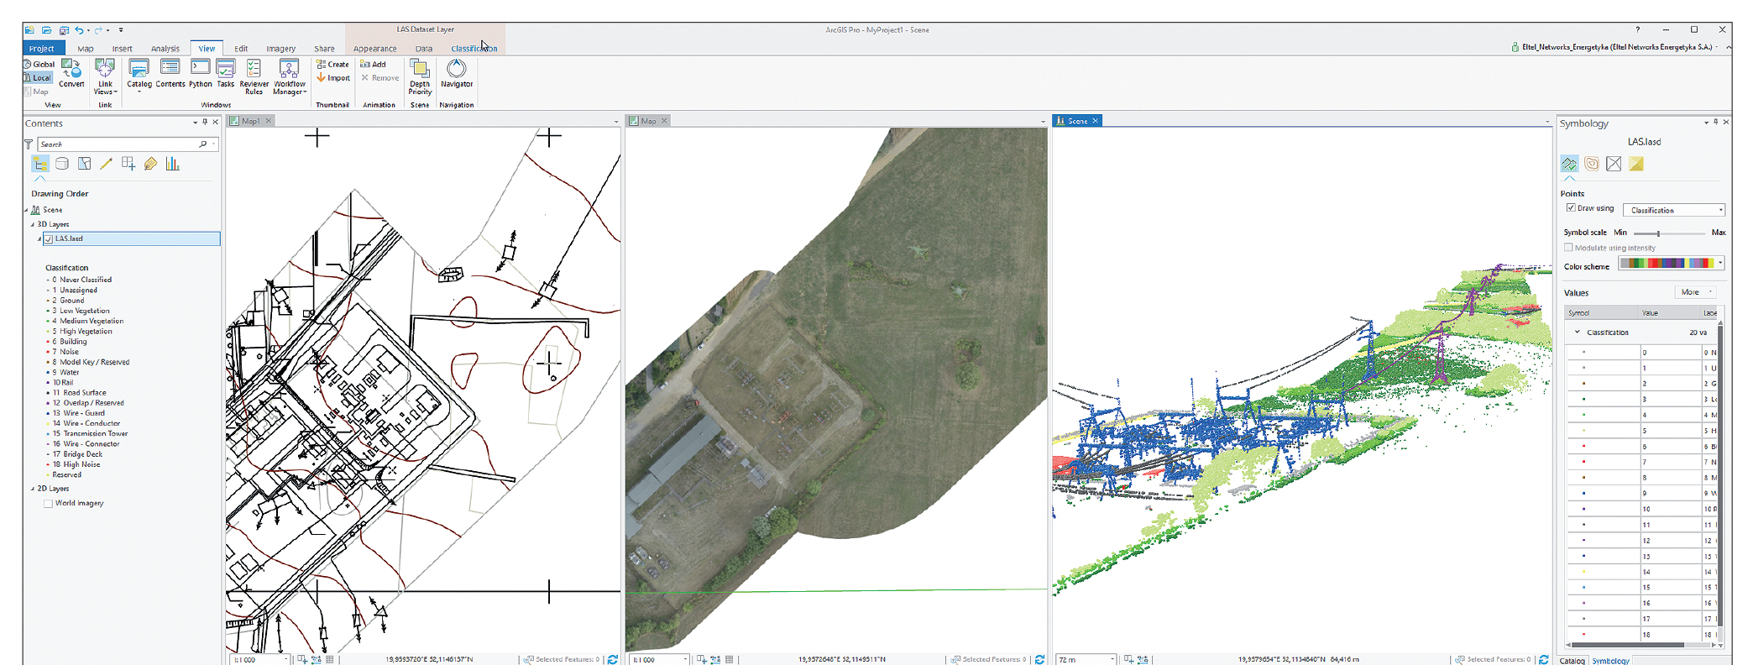Open the Map1 scale dropdown
Viewport: 1753px width, 665px height.
(286, 660)
